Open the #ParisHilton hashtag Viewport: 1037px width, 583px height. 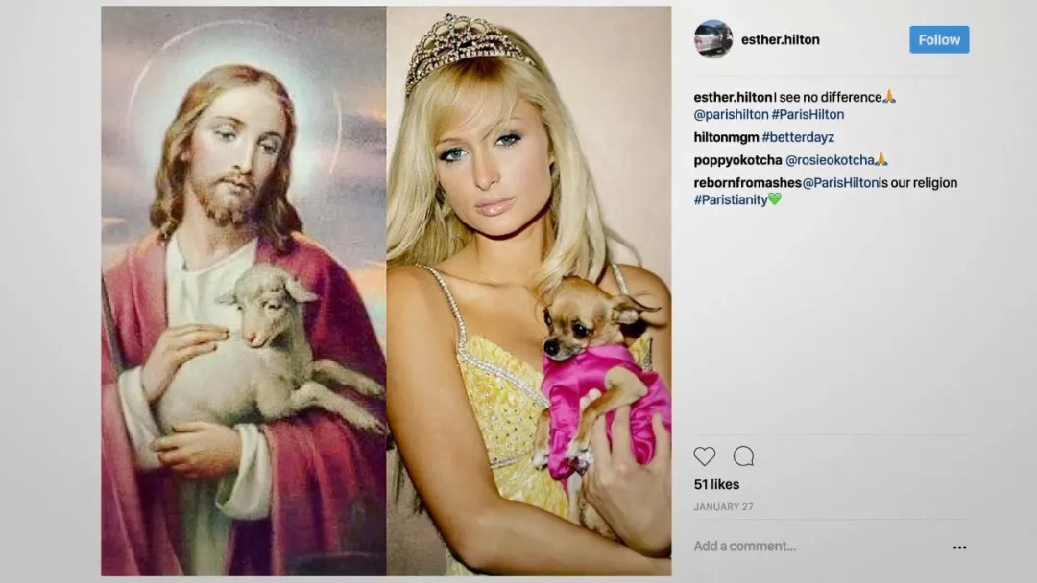(808, 115)
